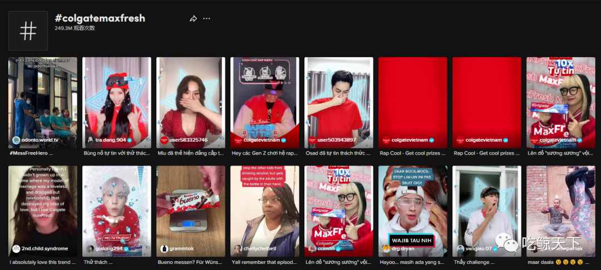Open drg.dryan username link
This screenshot has width=601, height=270.
coord(403,248)
